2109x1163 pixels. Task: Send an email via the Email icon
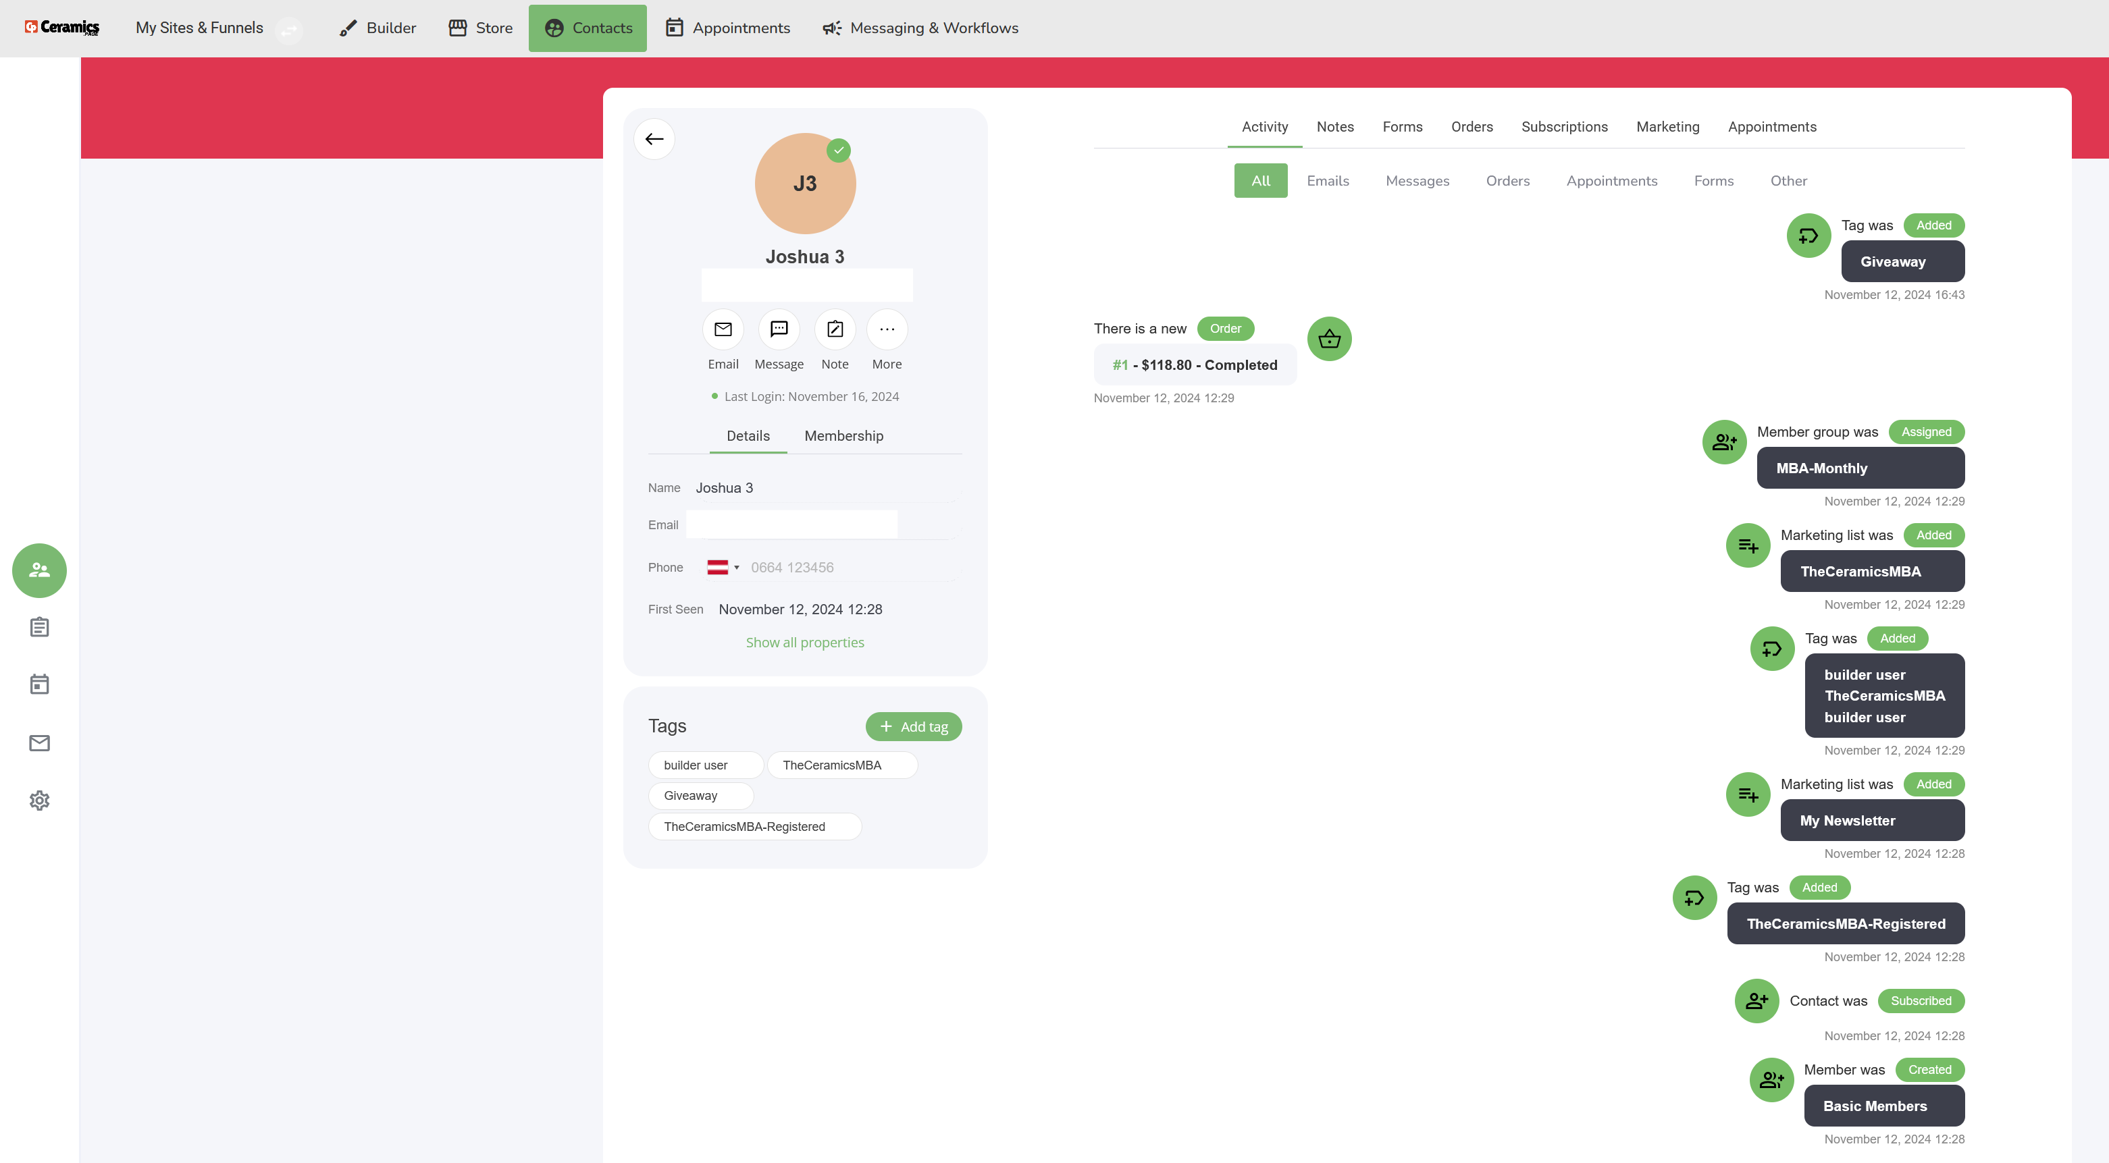click(x=723, y=330)
